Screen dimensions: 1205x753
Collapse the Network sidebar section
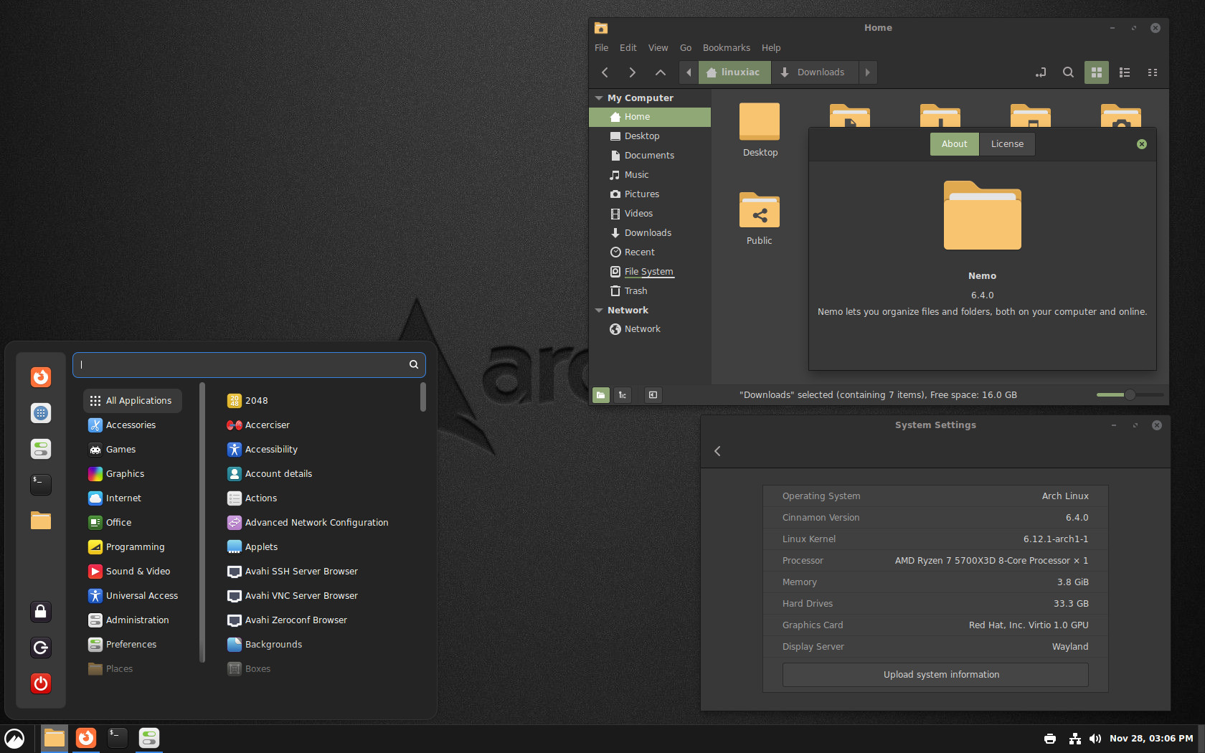(x=599, y=311)
